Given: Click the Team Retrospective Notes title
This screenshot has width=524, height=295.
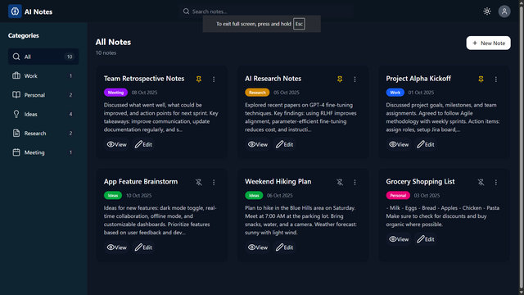Looking at the screenshot, I should coord(144,79).
